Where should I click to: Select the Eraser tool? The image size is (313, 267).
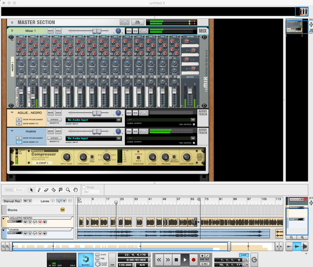tap(46, 190)
